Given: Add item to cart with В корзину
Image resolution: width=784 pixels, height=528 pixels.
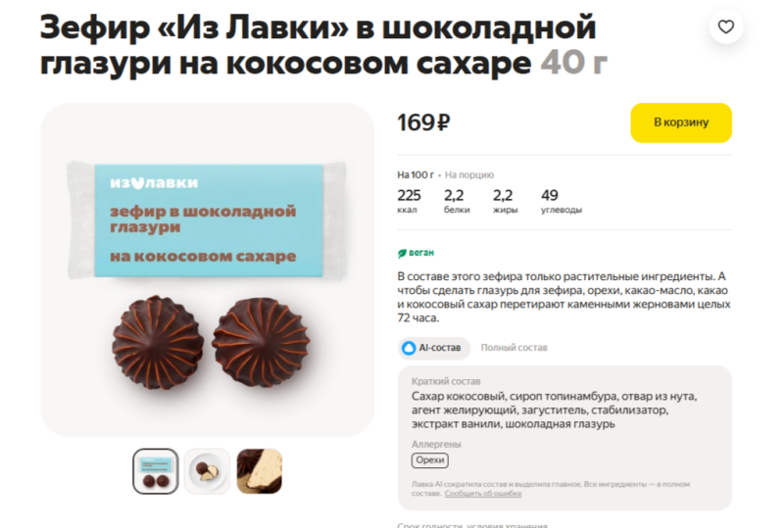Looking at the screenshot, I should pyautogui.click(x=681, y=122).
